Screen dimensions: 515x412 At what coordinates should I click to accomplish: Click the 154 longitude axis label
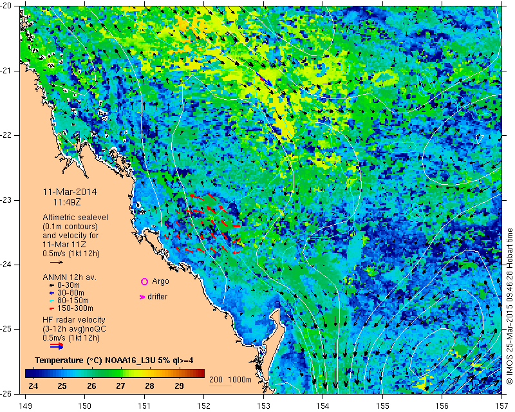click(x=323, y=406)
